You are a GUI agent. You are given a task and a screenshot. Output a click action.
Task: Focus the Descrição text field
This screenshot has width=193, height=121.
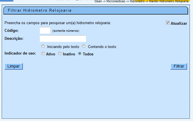tap(63, 39)
